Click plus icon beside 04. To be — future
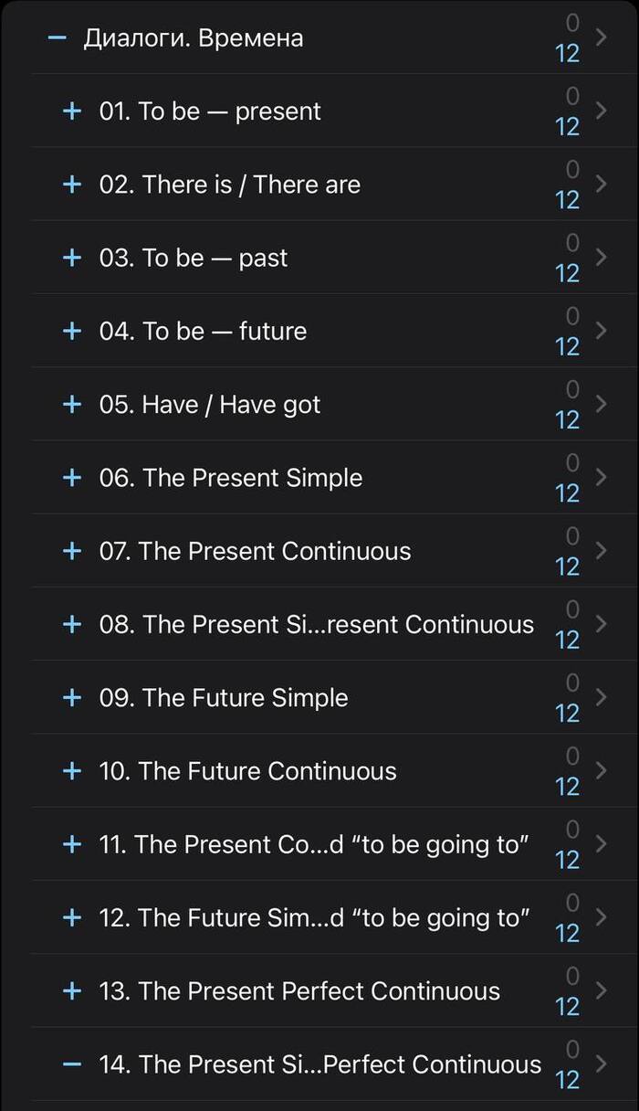The image size is (639, 1111). (x=71, y=331)
